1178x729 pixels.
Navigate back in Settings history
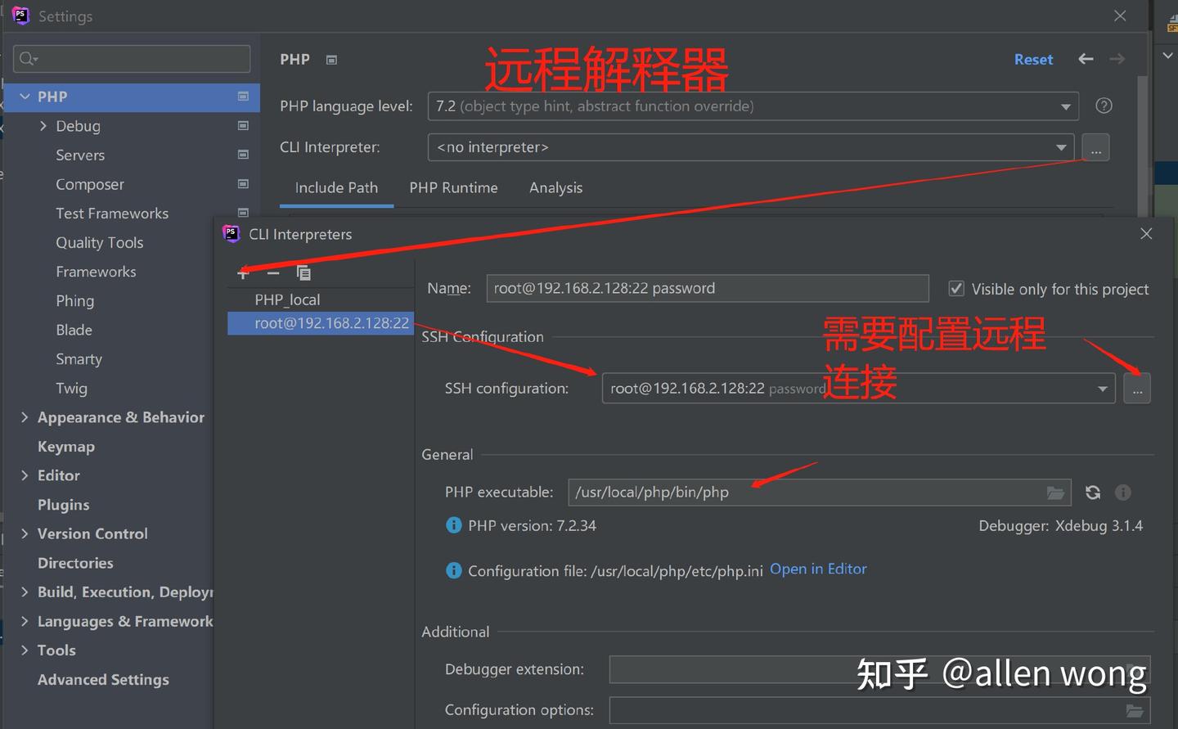pos(1086,59)
